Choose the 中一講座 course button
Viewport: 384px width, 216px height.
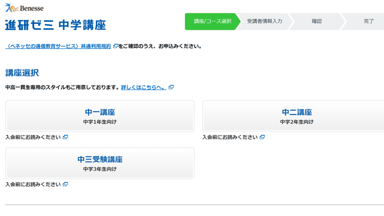[x=100, y=116]
